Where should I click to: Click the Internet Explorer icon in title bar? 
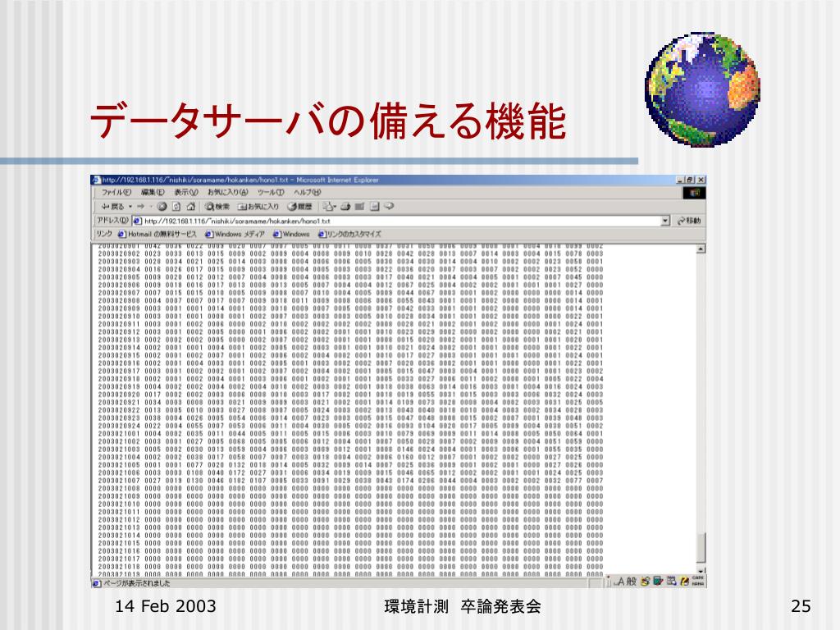point(97,180)
